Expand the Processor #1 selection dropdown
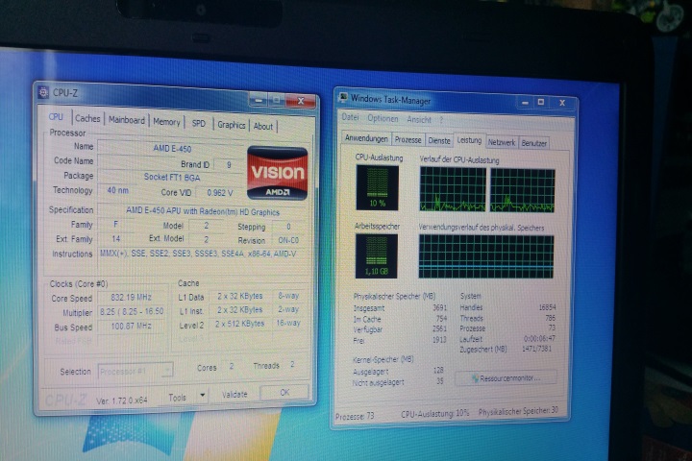 (x=167, y=370)
